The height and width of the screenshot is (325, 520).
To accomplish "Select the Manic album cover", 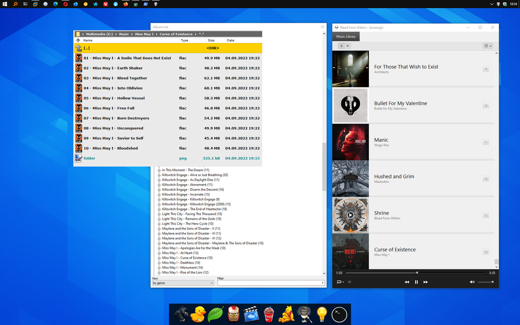I will pos(351,142).
